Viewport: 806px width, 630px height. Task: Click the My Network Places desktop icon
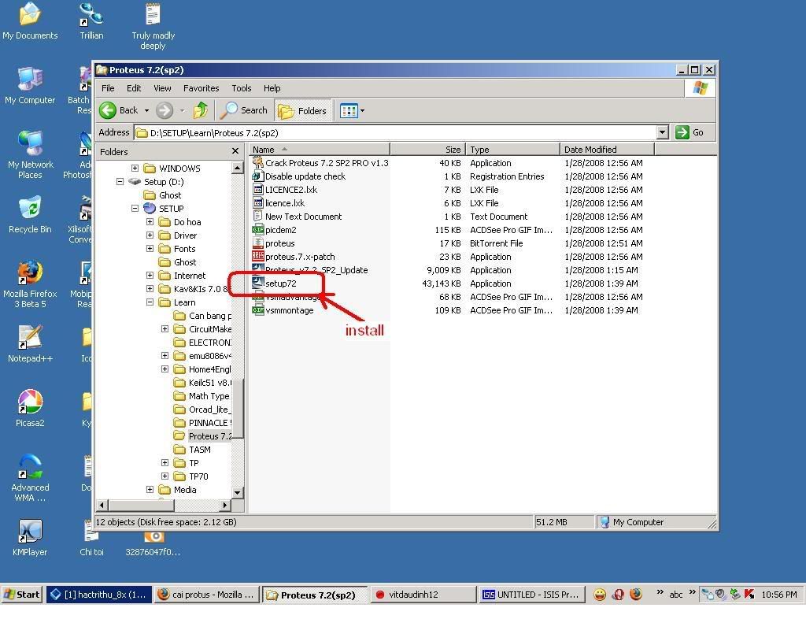point(30,155)
